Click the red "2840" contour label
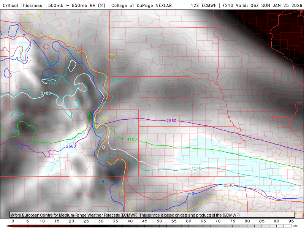 229,185
